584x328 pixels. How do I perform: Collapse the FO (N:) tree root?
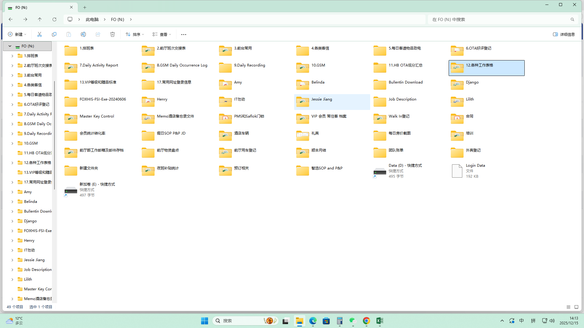click(x=10, y=46)
